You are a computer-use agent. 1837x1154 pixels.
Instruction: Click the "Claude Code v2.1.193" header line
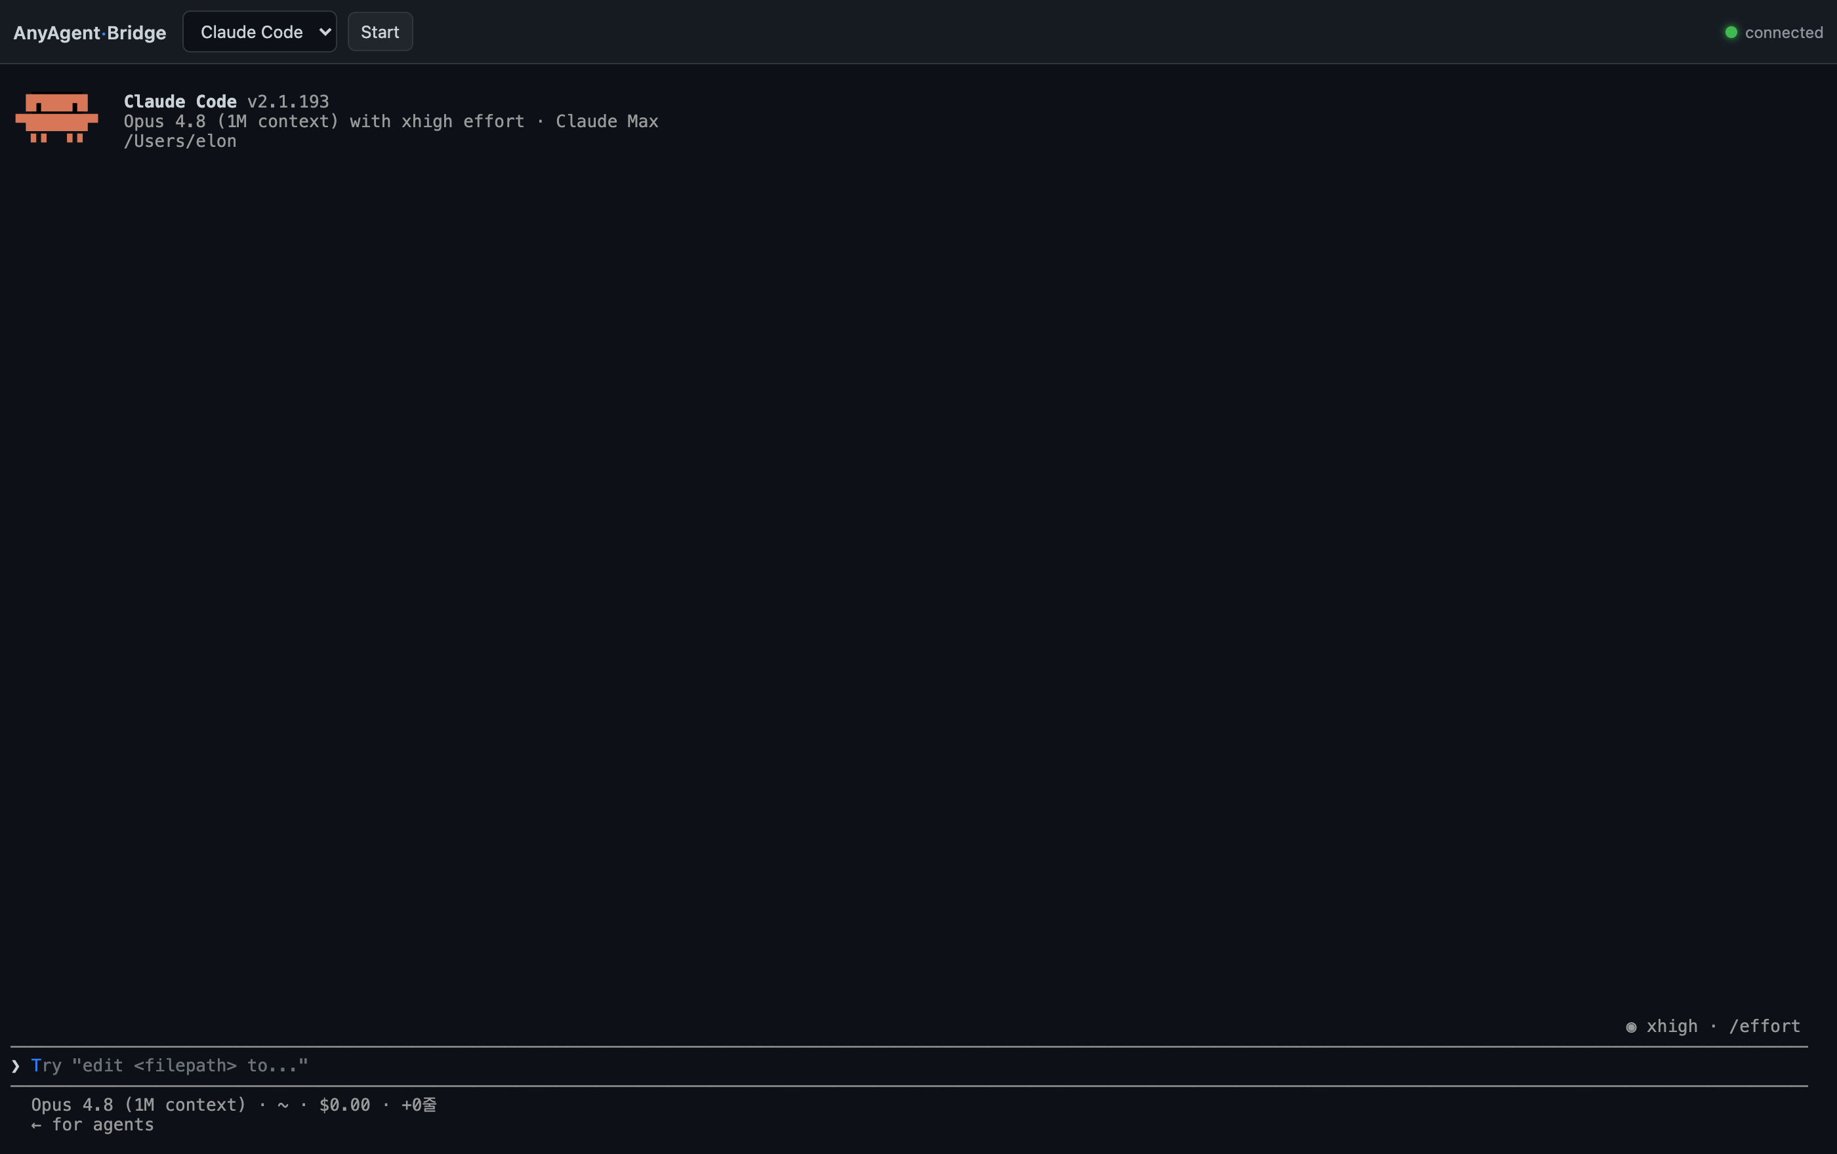[x=226, y=102]
